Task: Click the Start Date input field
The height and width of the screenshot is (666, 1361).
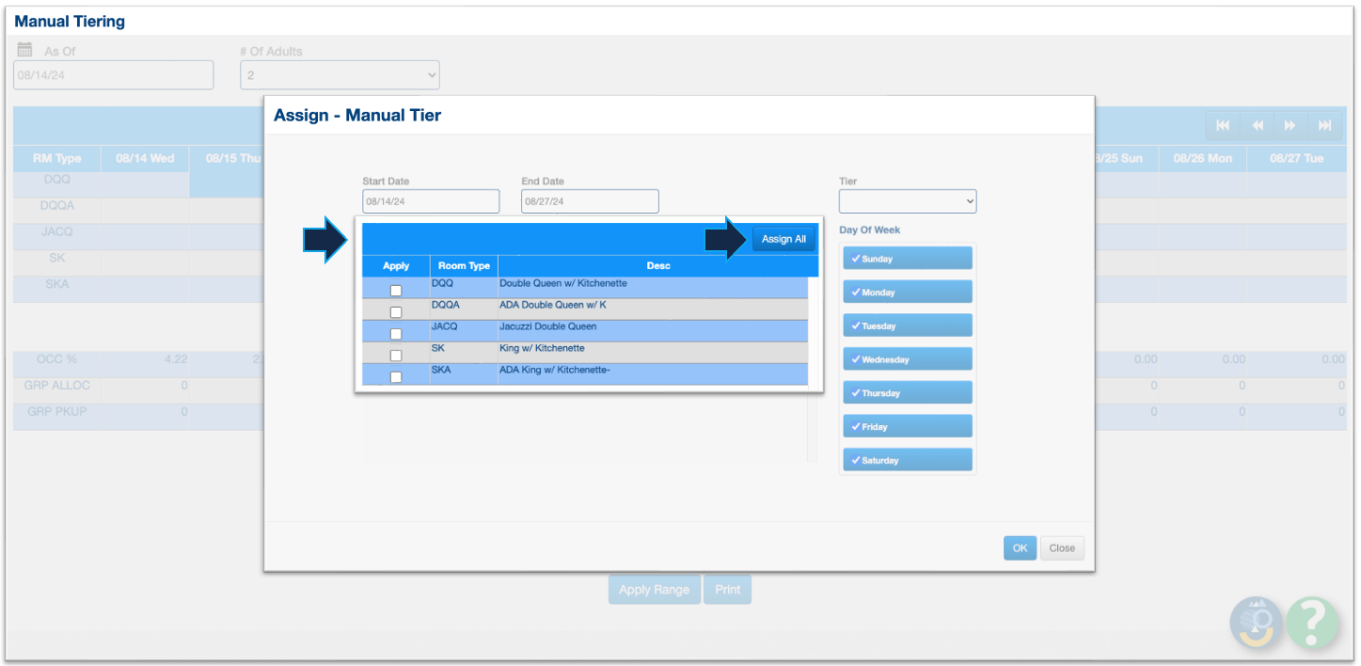Action: tap(431, 201)
